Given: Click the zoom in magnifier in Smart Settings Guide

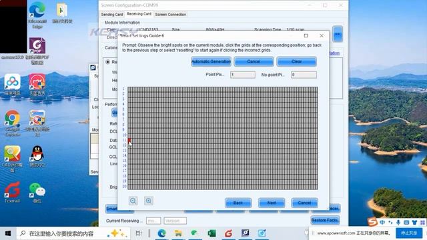Looking at the screenshot, I should [149, 201].
